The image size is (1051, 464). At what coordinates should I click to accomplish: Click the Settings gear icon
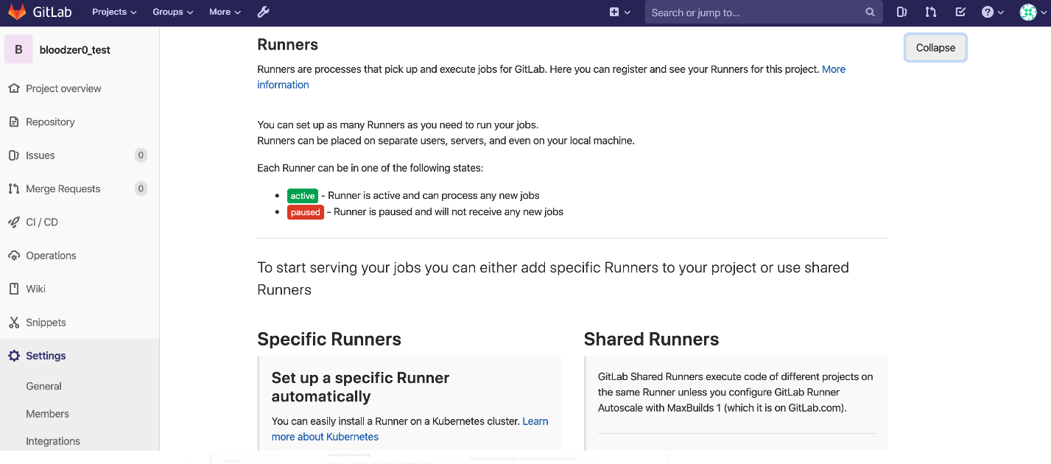point(14,356)
